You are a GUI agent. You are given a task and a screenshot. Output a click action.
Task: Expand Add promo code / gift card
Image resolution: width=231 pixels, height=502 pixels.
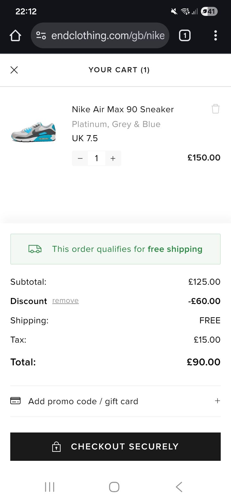coord(83,401)
